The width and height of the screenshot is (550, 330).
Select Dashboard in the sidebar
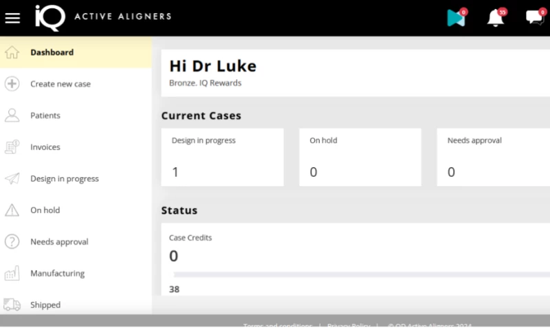(76, 52)
